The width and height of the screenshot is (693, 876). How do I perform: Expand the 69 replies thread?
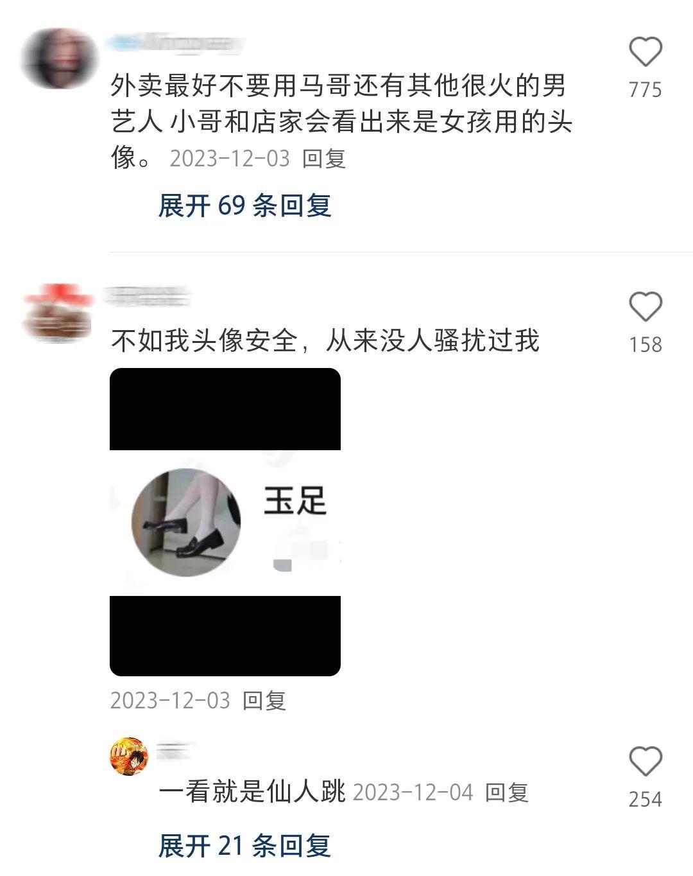click(x=244, y=206)
